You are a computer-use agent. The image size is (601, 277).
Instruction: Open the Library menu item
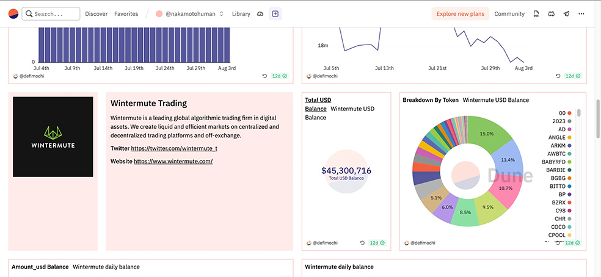241,14
